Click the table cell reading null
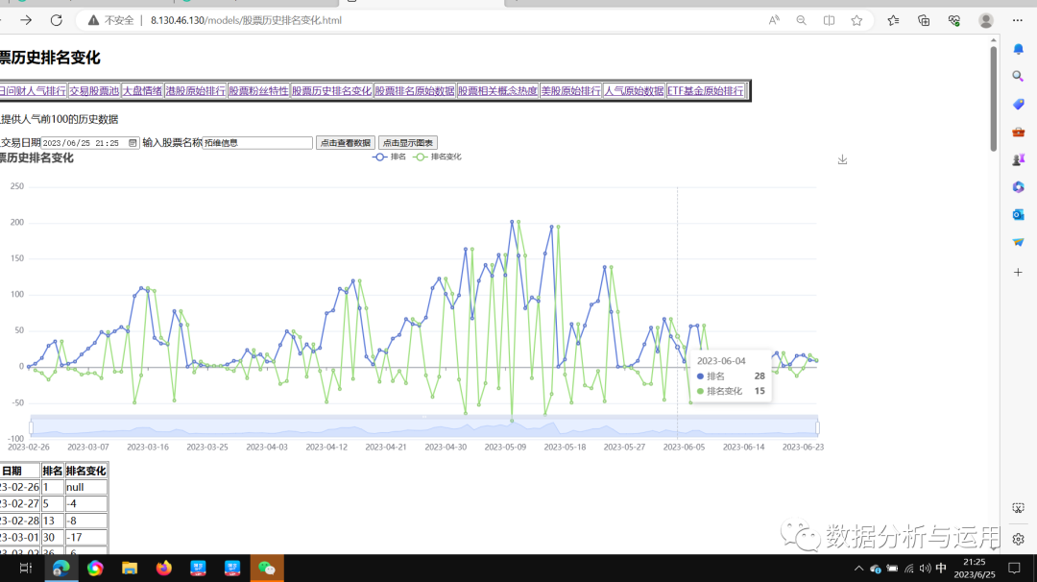Screen dimensions: 1037x582 (86, 488)
